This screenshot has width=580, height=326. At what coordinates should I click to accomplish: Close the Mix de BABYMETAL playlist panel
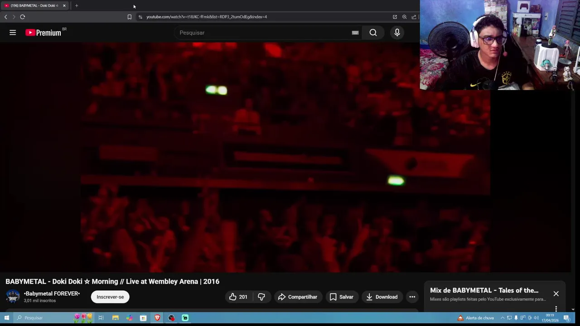556,293
